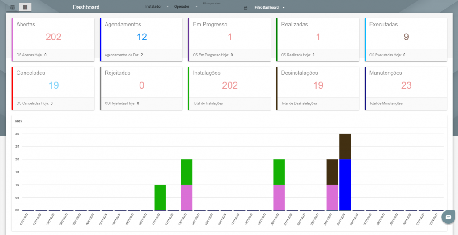Select the Em Progresso card

click(x=229, y=40)
